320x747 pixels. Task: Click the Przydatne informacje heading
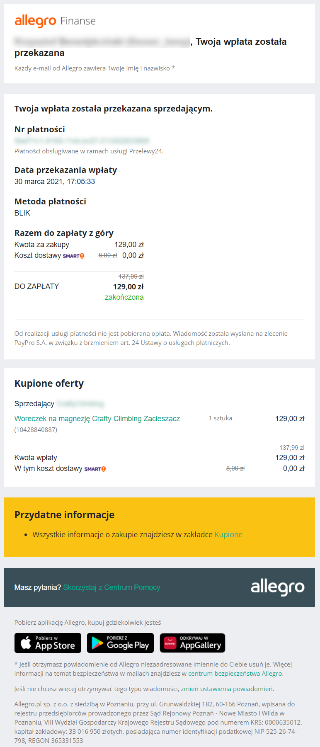64,515
